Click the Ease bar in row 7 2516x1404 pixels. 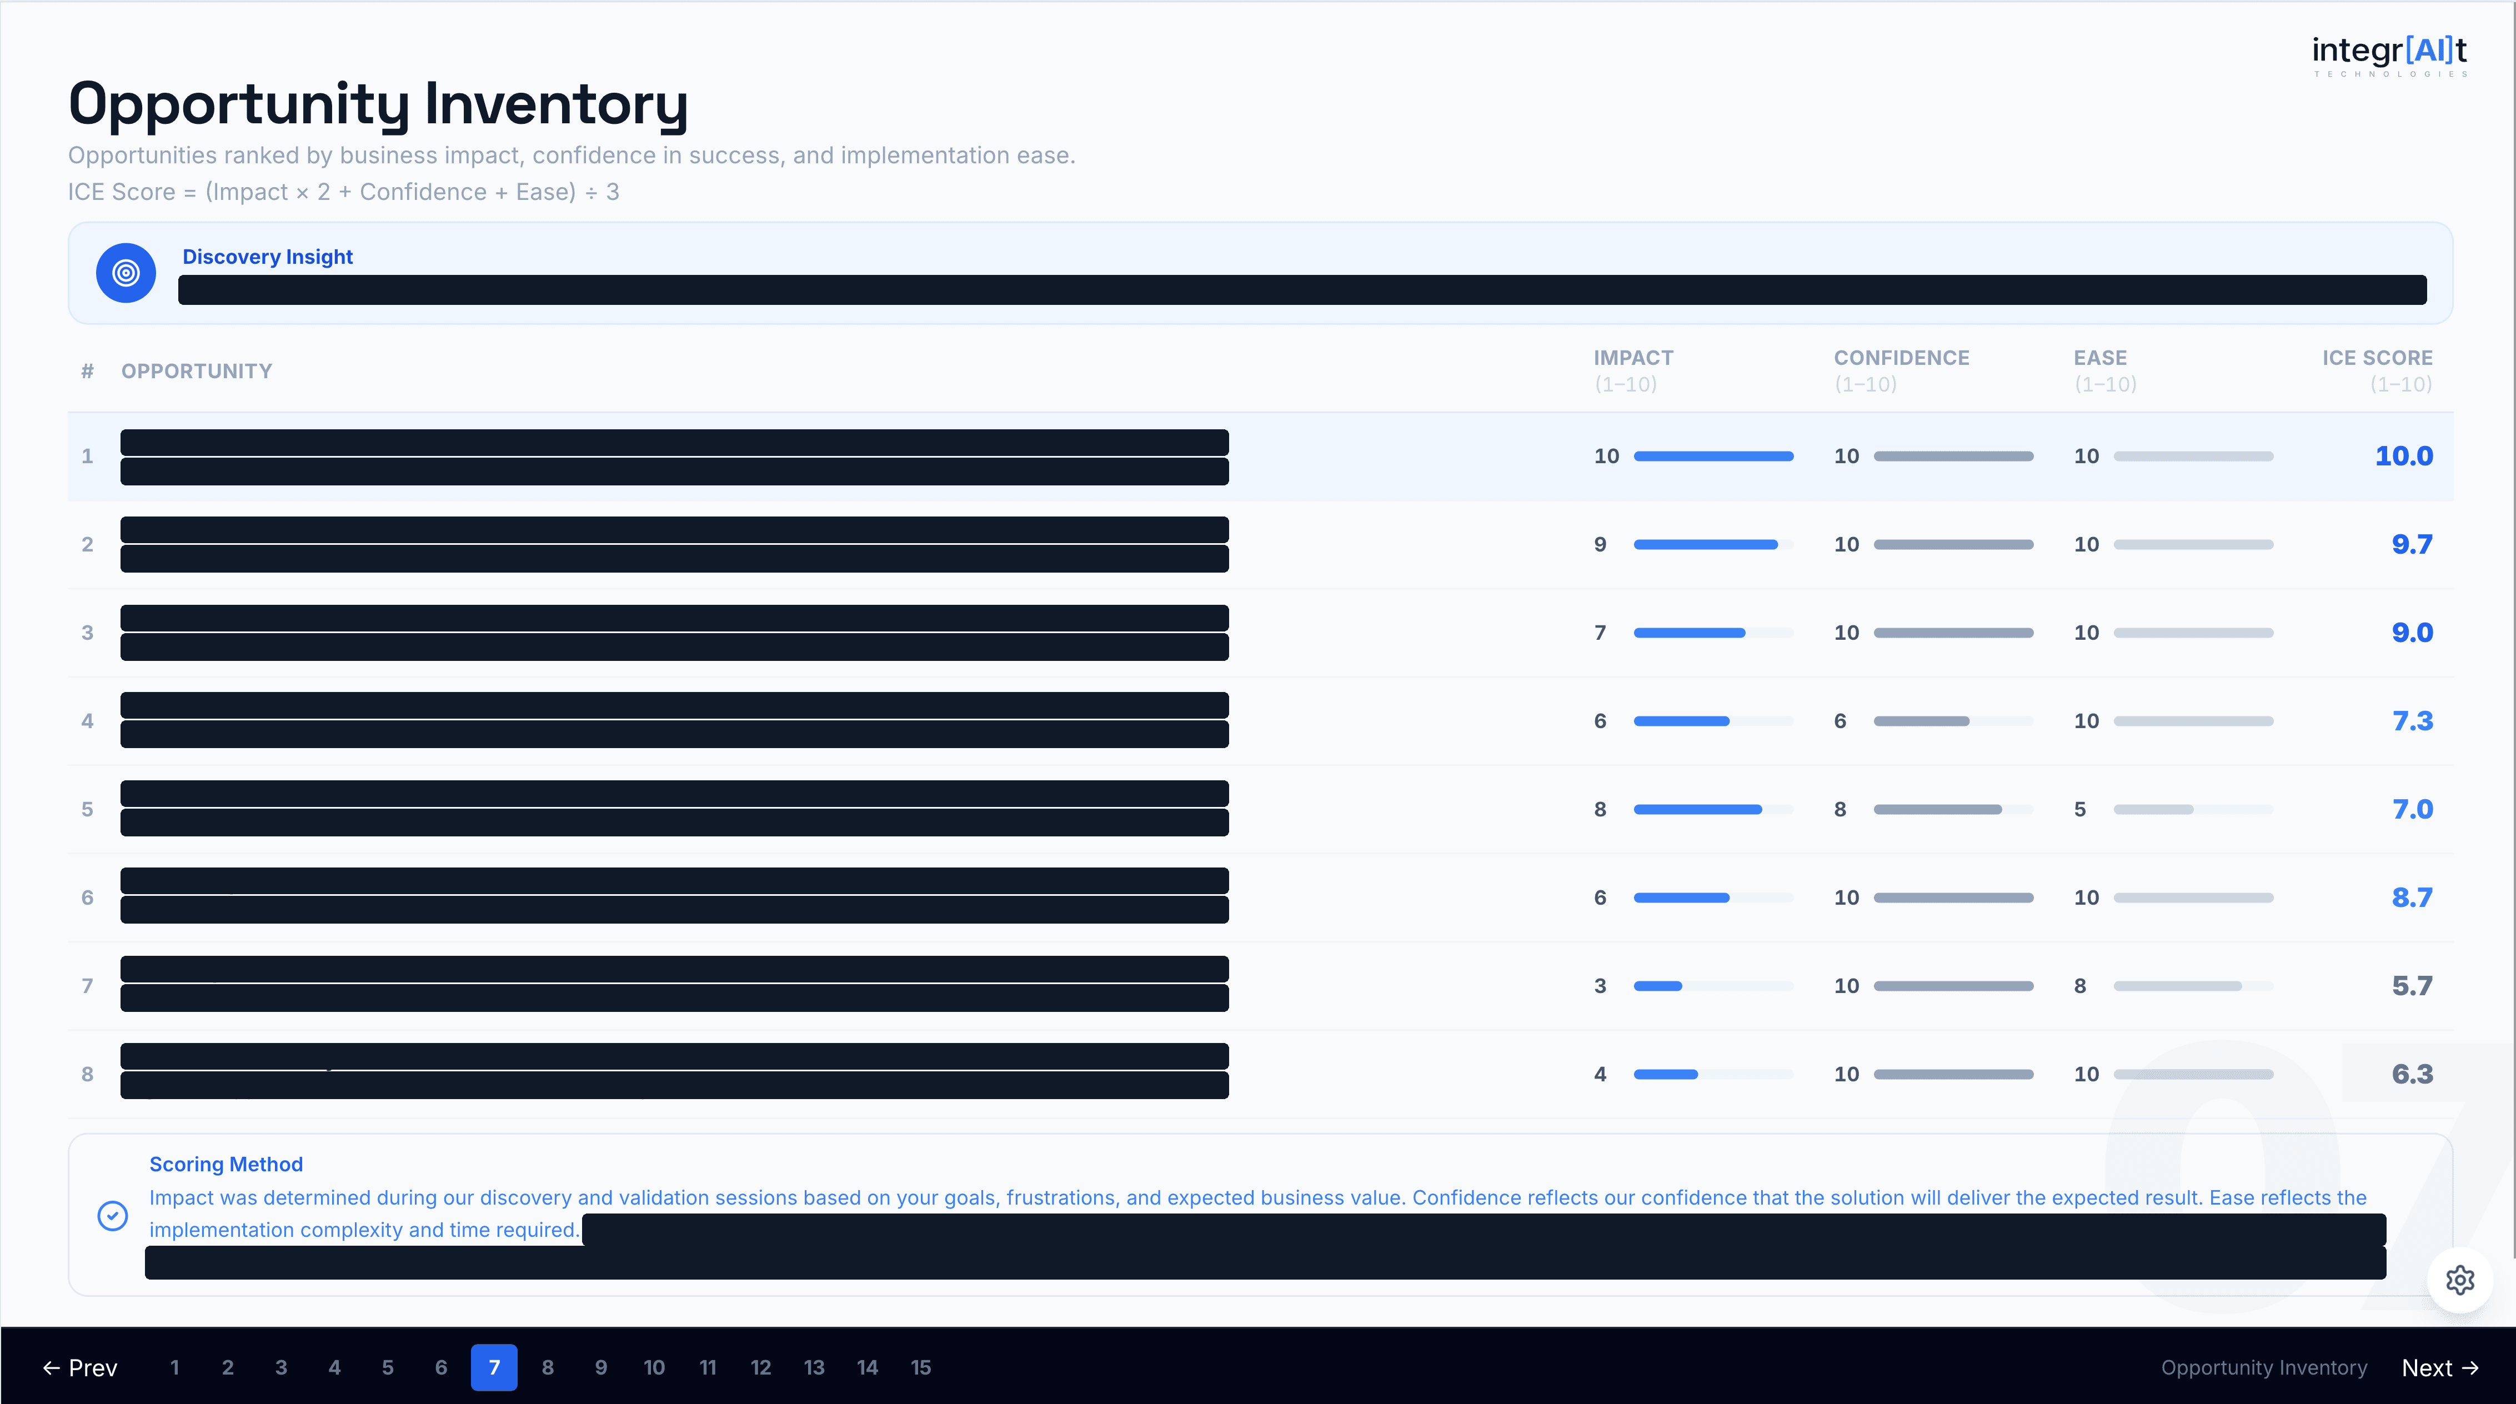point(2194,986)
